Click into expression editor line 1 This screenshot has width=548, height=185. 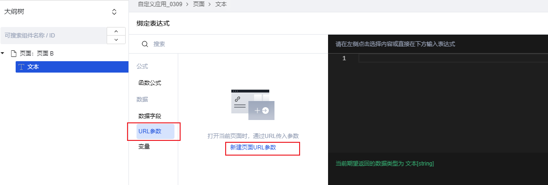pos(453,58)
